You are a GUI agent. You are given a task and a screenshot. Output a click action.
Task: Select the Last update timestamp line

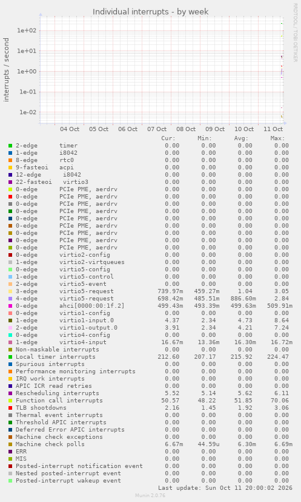[225, 488]
